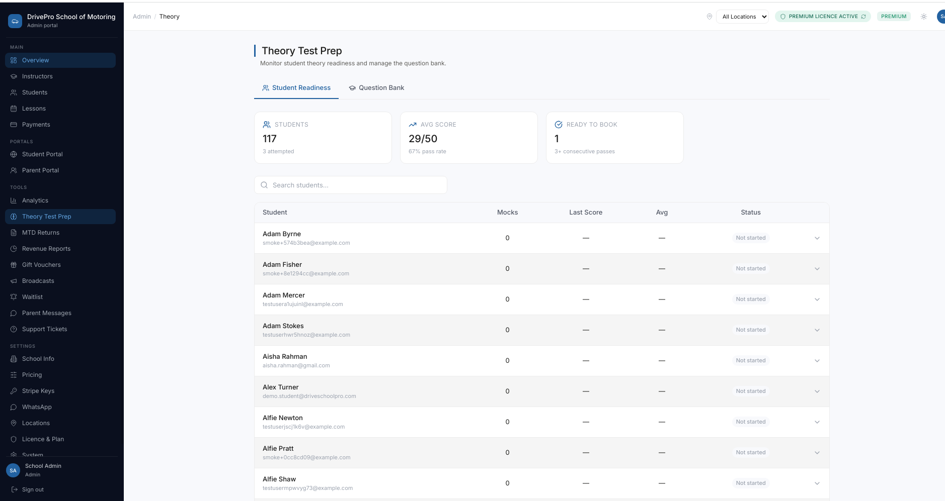Click the Waitlist bell icon
Screen dimensions: 945x501
14,297
